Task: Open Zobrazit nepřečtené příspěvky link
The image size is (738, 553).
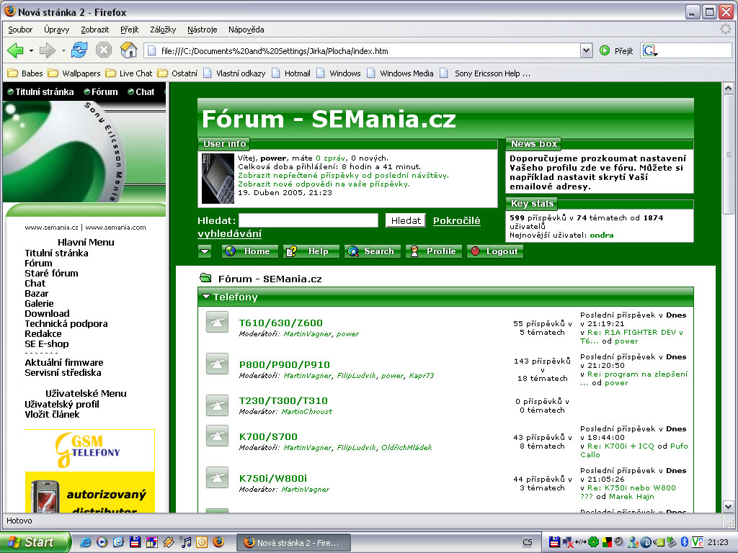Action: click(x=343, y=176)
